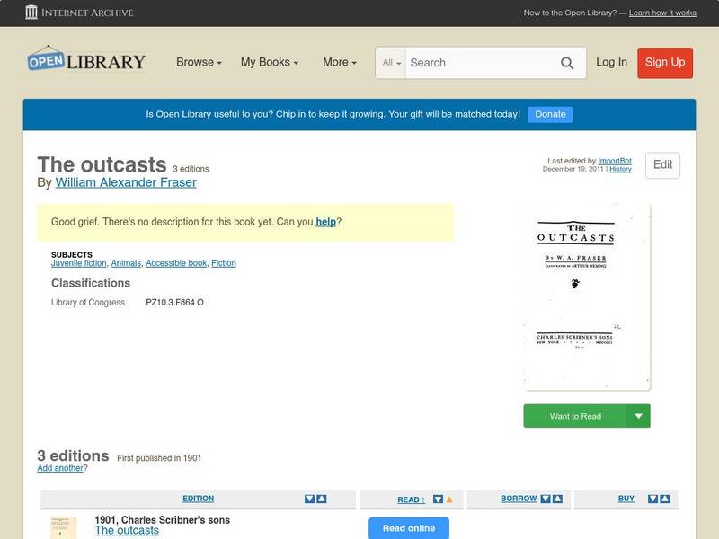This screenshot has height=539, width=719.
Task: Open the My Books menu
Action: pos(271,63)
